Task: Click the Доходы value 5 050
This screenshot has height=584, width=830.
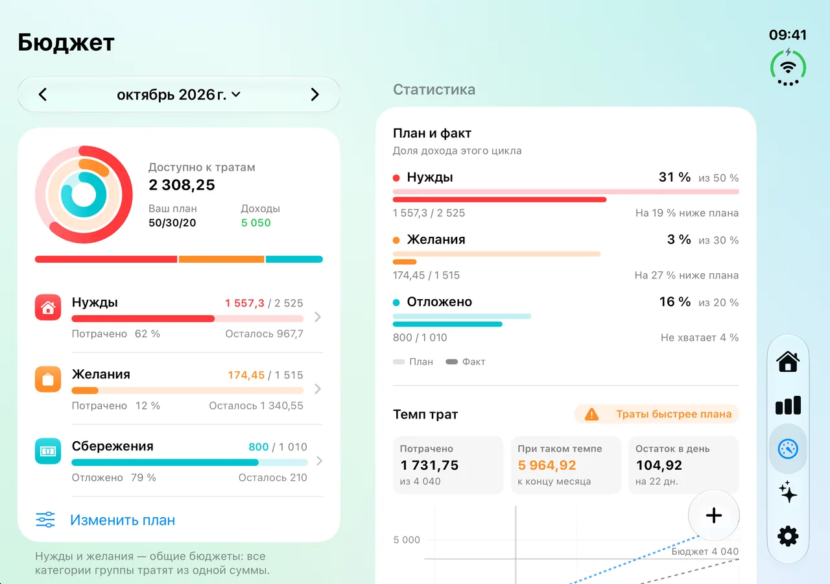Action: click(x=256, y=223)
